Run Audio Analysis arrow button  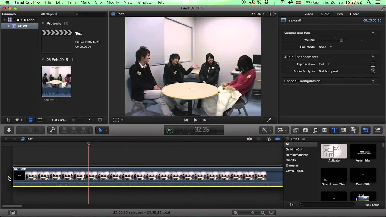(373, 71)
